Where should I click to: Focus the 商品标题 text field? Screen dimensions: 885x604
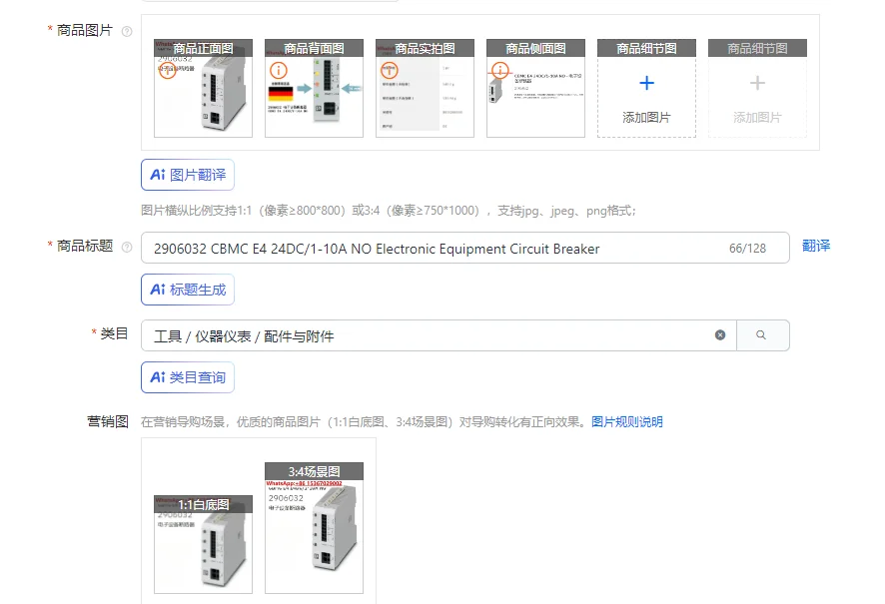coord(465,248)
